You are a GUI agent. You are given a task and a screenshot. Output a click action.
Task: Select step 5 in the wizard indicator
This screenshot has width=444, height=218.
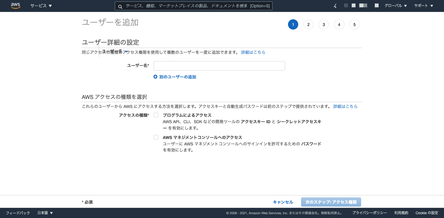pos(354,25)
